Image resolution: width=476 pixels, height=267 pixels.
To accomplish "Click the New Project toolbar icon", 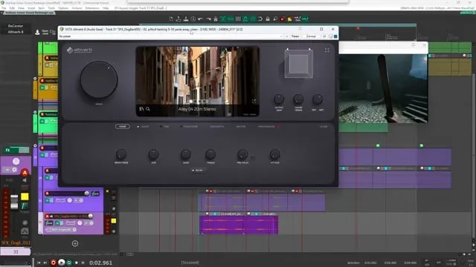I will [171, 19].
